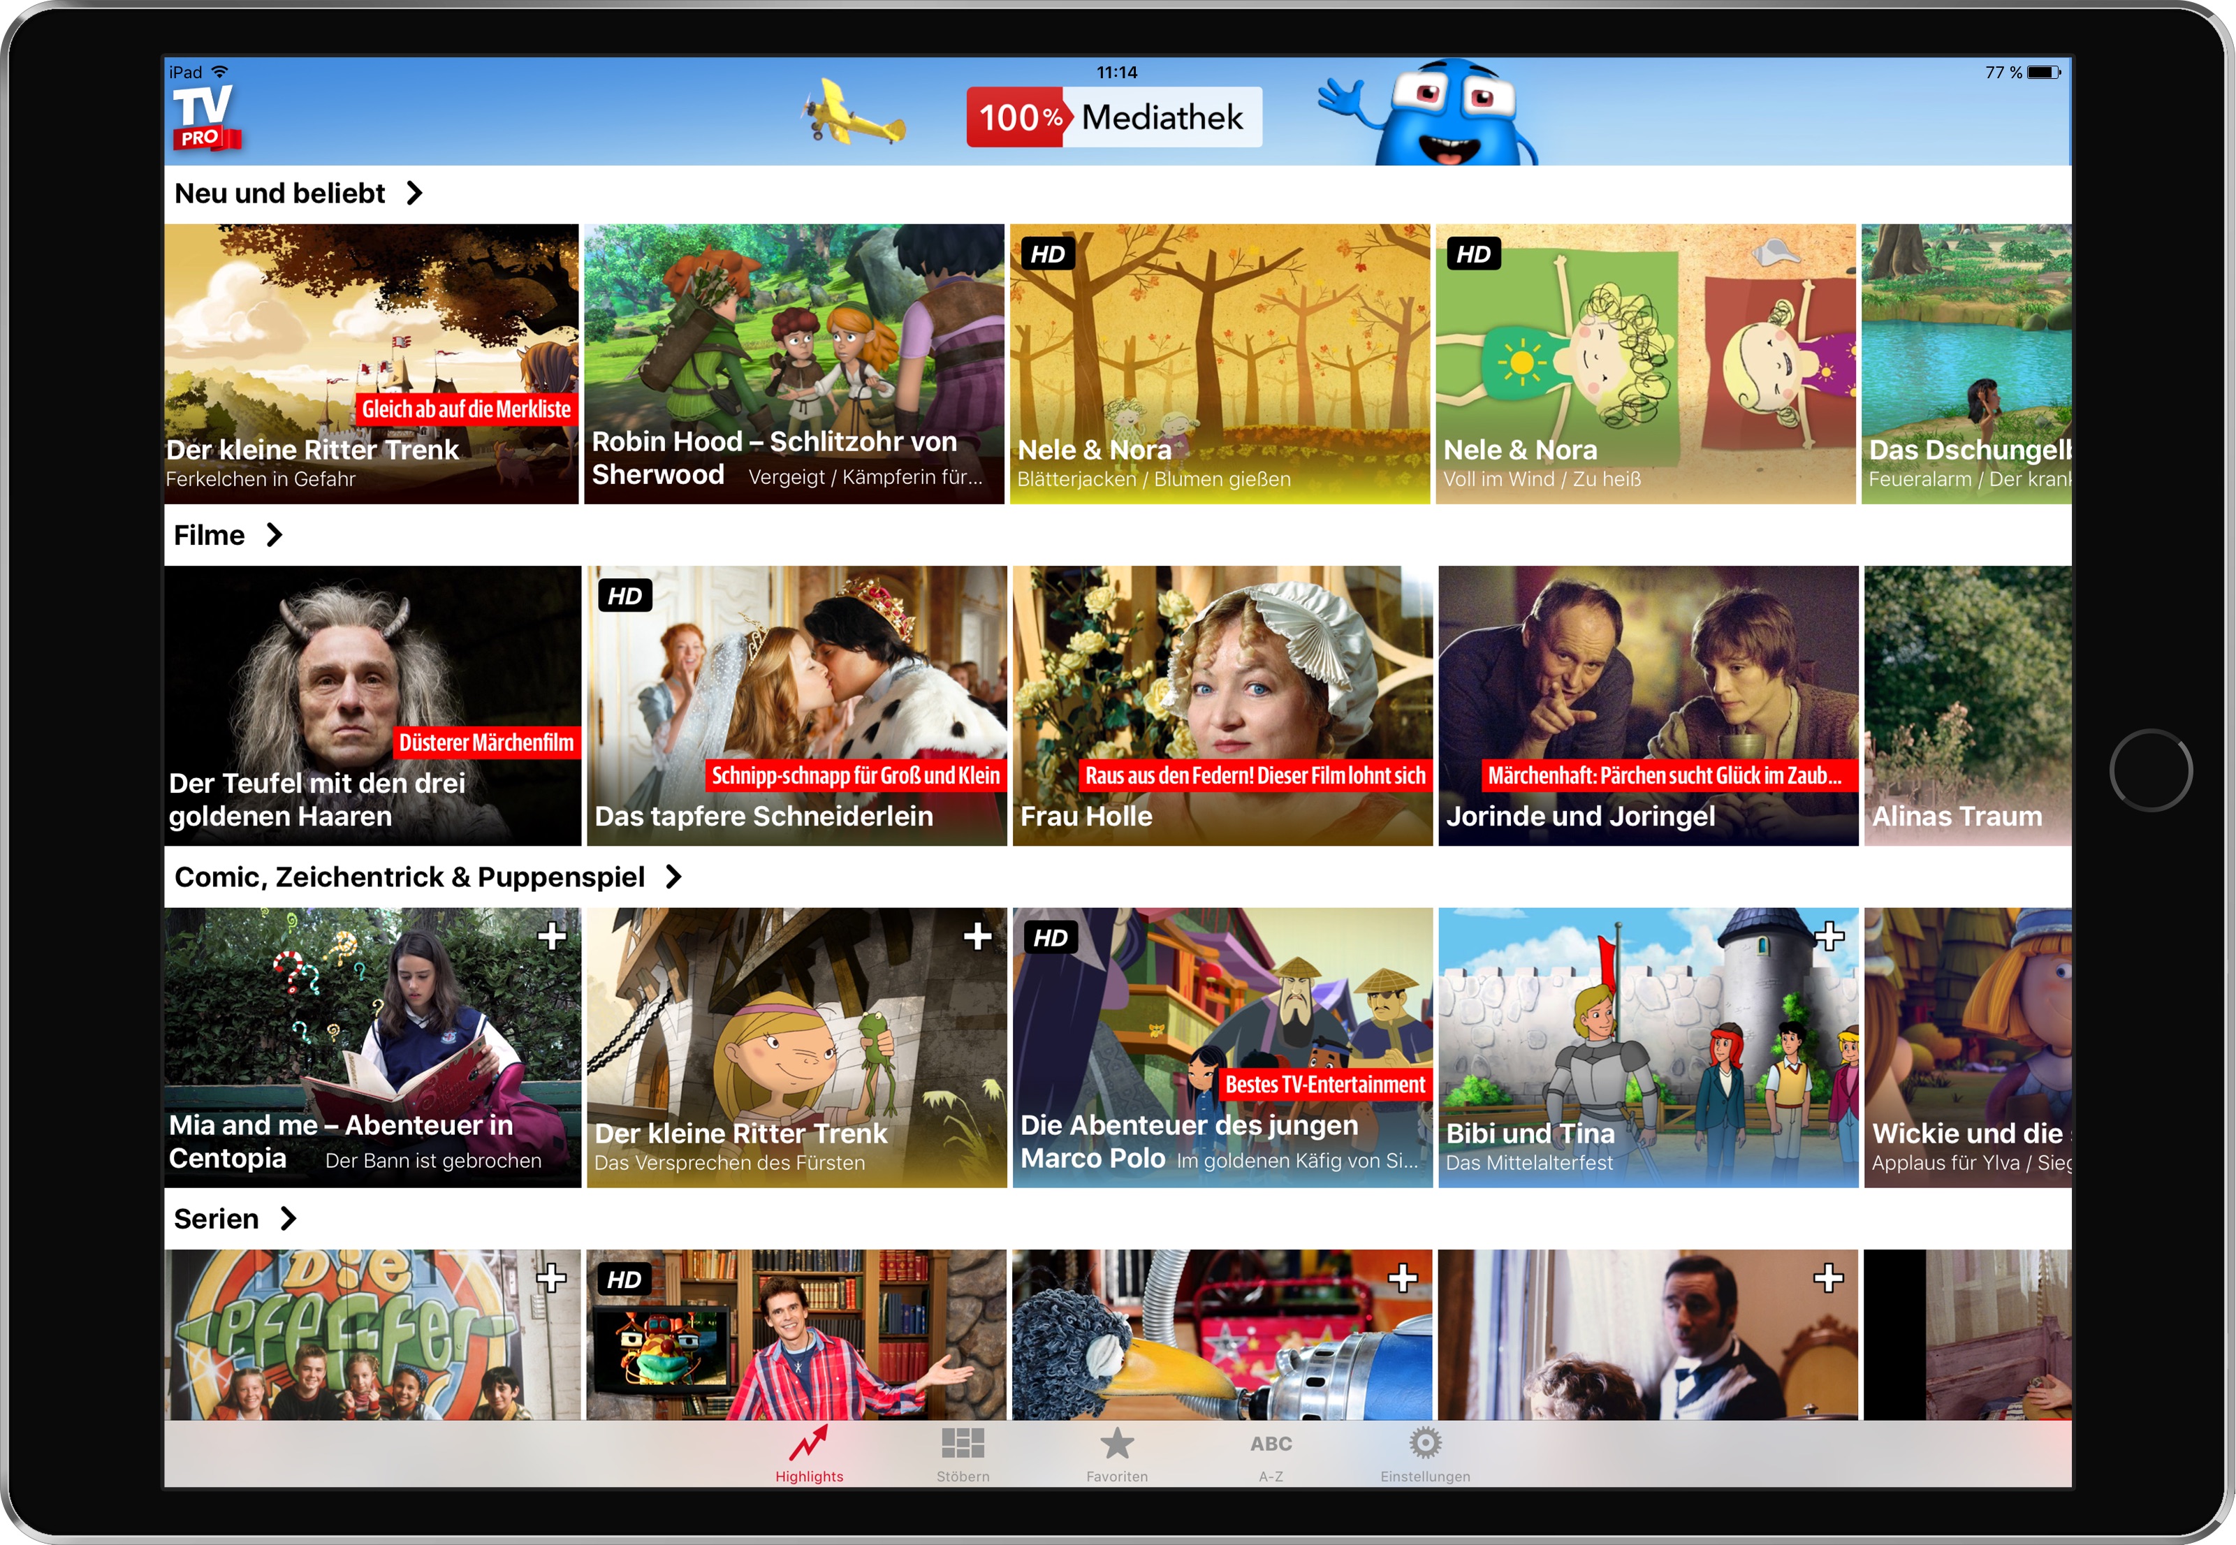
Task: Add Der kleine Ritter Trenk (Das Versprechen) with plus
Action: (978, 936)
